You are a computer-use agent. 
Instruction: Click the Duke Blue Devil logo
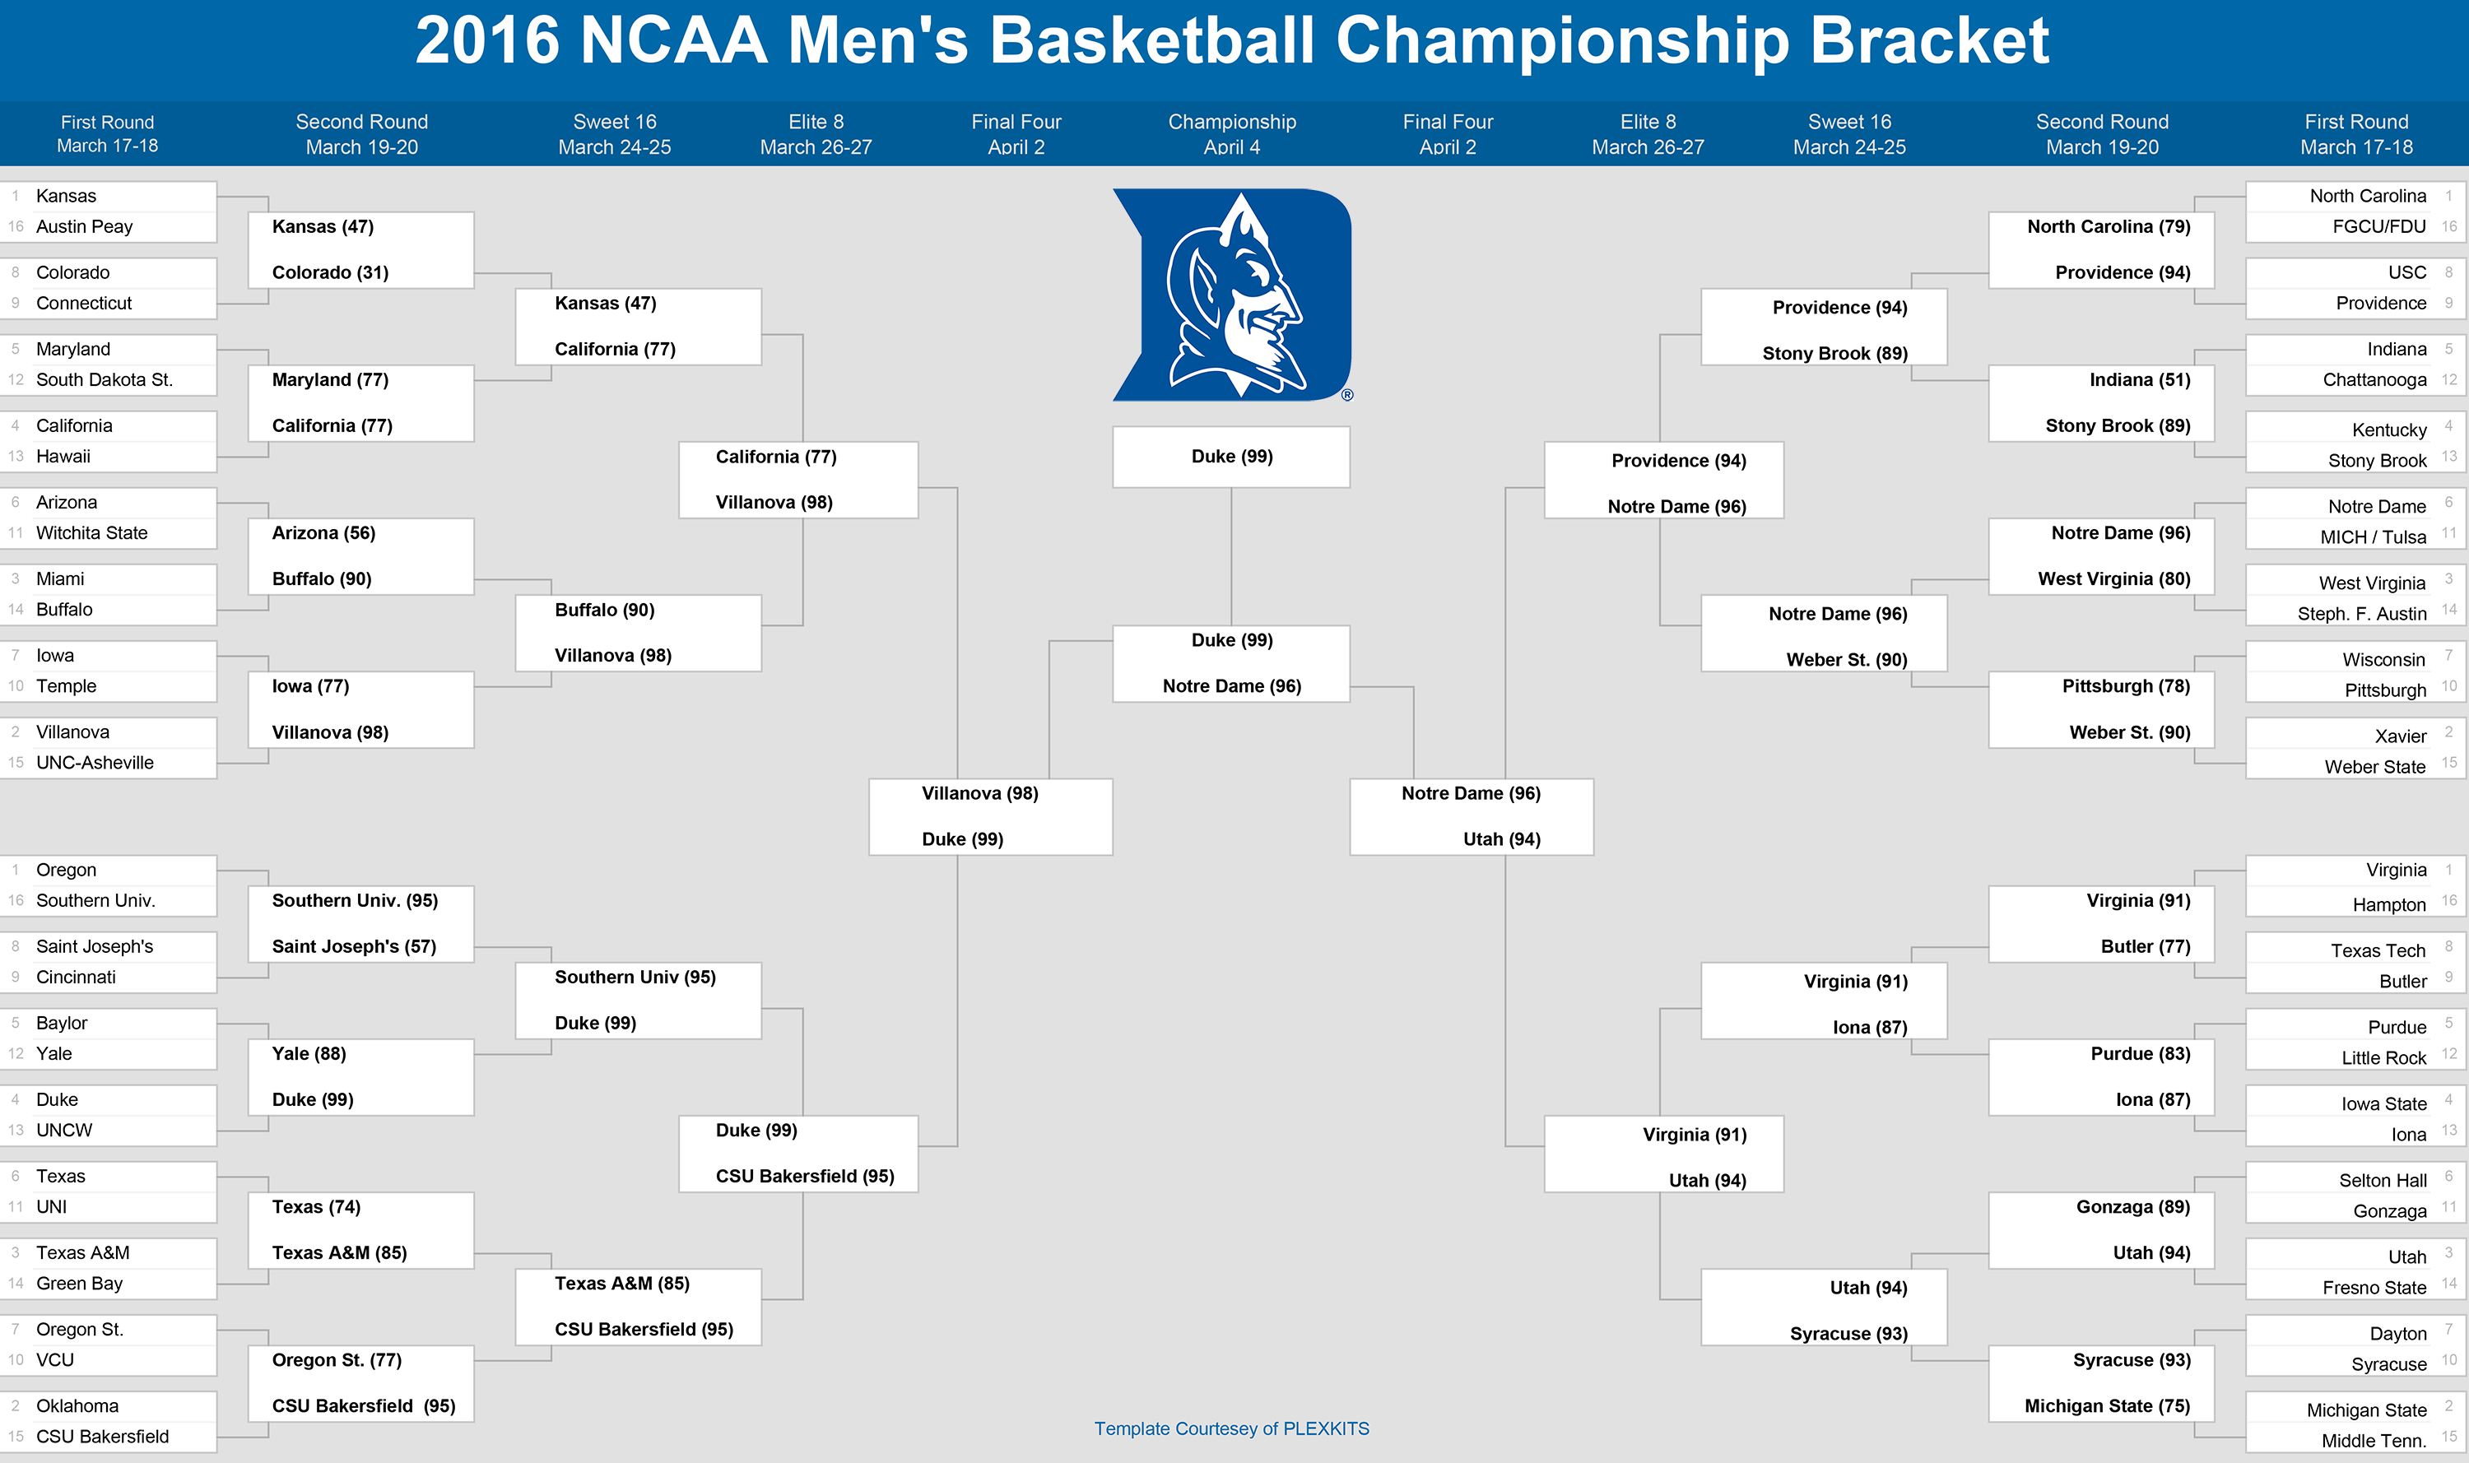(x=1231, y=295)
